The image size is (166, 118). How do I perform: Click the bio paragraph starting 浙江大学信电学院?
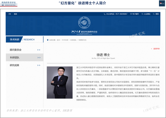tap(118, 73)
